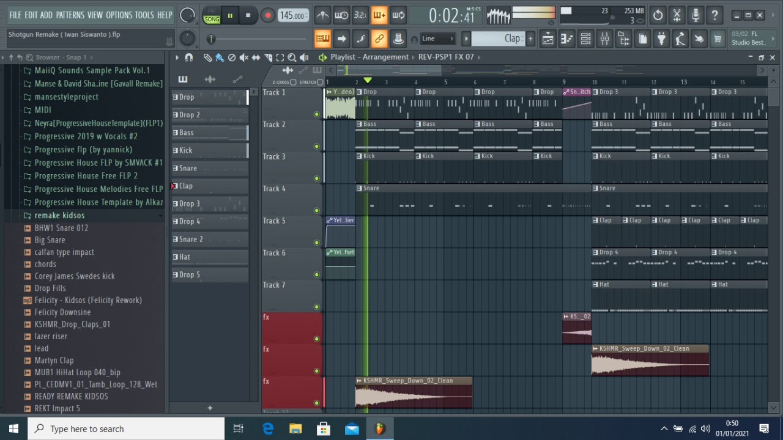Click the one-click audio recording microphone icon
Viewport: 783px width, 440px height.
(x=696, y=15)
